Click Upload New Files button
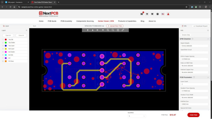 click(115, 26)
